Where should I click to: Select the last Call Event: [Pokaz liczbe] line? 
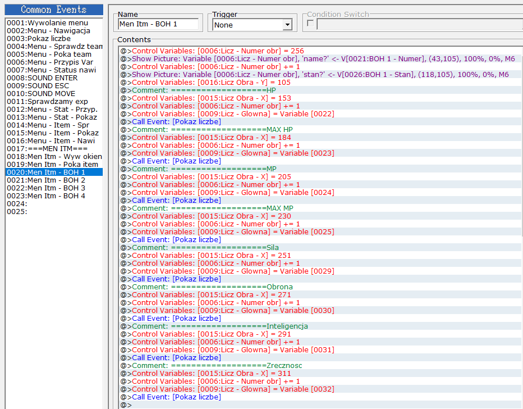pyautogui.click(x=320, y=397)
